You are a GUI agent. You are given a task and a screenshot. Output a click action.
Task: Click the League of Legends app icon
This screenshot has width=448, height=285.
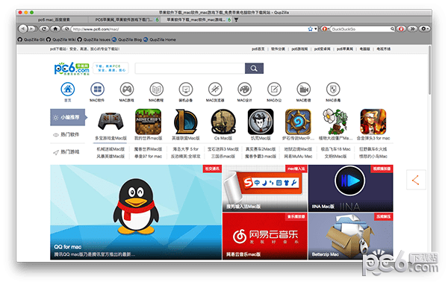click(x=186, y=122)
